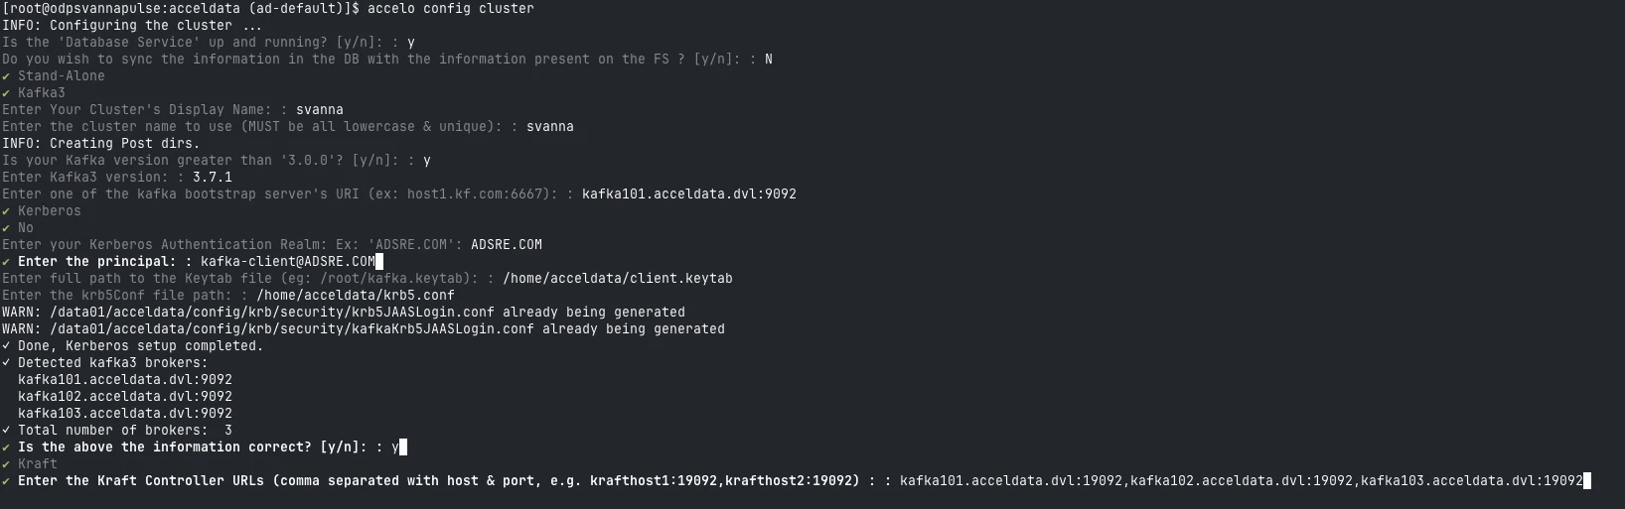Screen dimensions: 1625x509
Task: Click the krb5Conf path /home/acceldata/krb5.conf
Action: 355,296
